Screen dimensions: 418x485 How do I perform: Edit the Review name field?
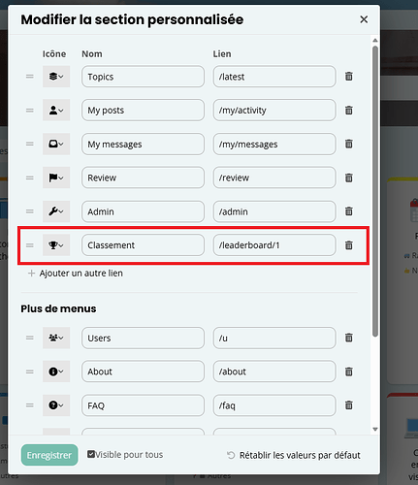point(143,178)
